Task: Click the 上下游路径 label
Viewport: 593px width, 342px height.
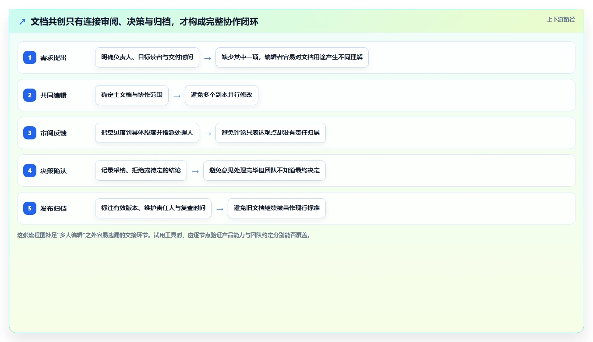Action: point(561,19)
